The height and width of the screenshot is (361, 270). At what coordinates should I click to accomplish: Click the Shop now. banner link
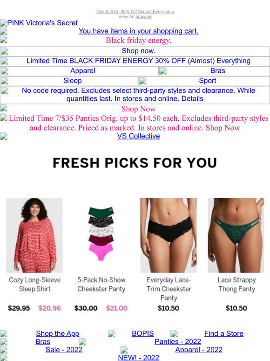(138, 51)
